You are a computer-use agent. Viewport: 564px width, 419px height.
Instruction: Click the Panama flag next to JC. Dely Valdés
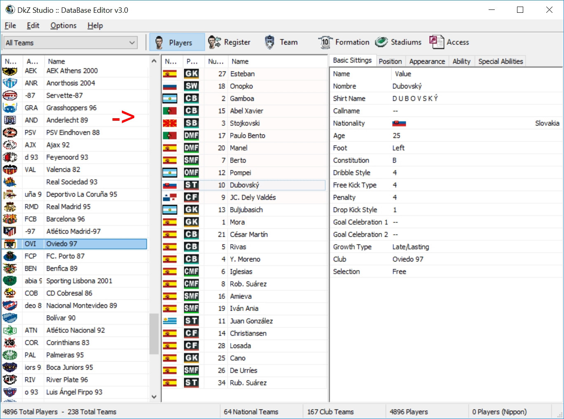point(170,198)
